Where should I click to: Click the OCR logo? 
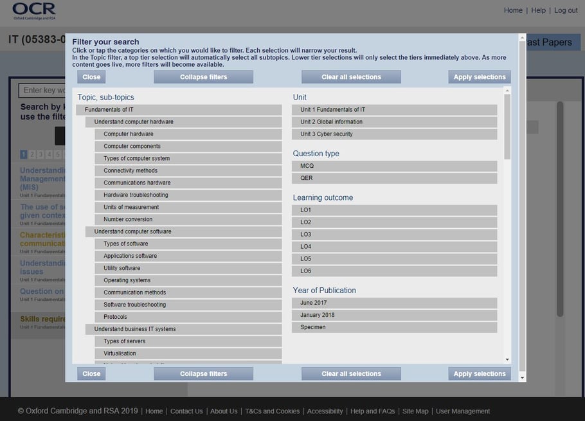coord(33,10)
